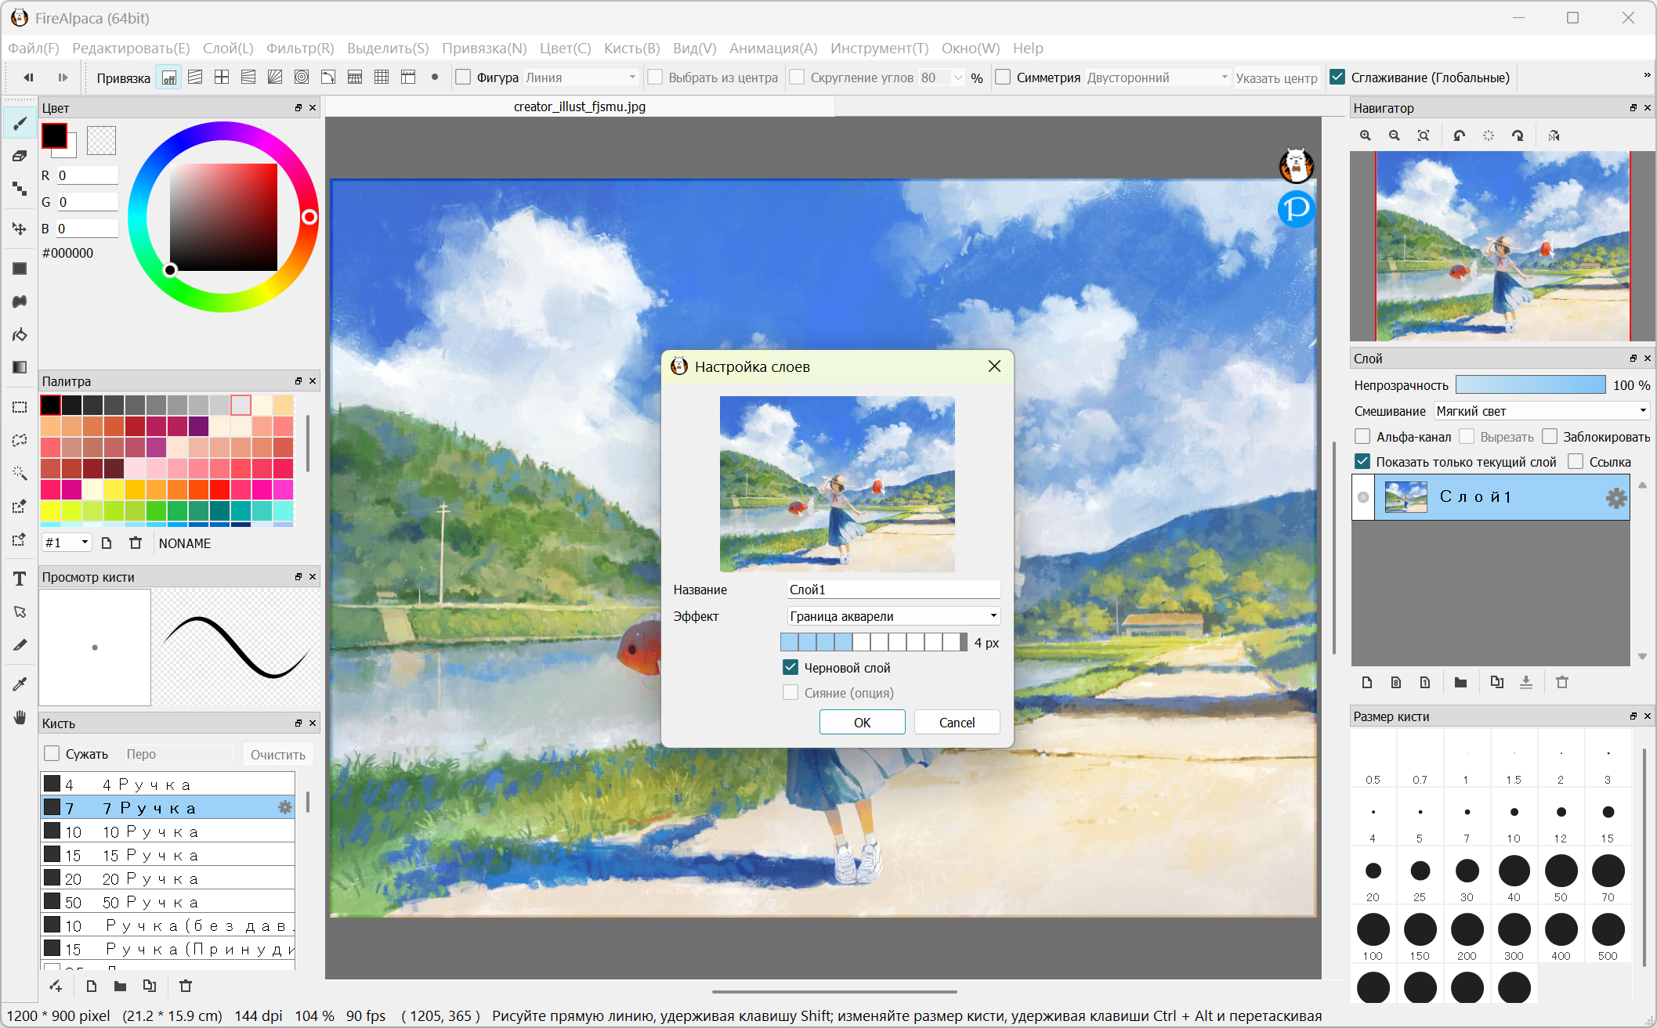Open the Фигура shape dropdown
The image size is (1657, 1028).
point(580,78)
